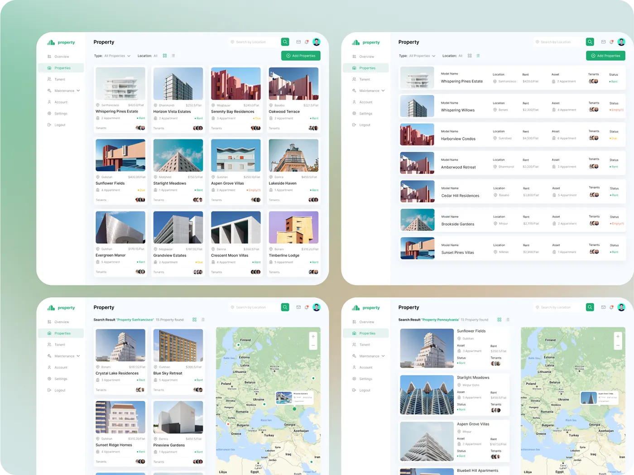Click the green search button in the top-right list panel
634x475 pixels.
click(590, 42)
